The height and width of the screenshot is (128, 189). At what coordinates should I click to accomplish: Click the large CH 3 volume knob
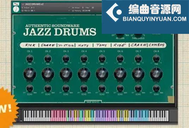point(66,74)
